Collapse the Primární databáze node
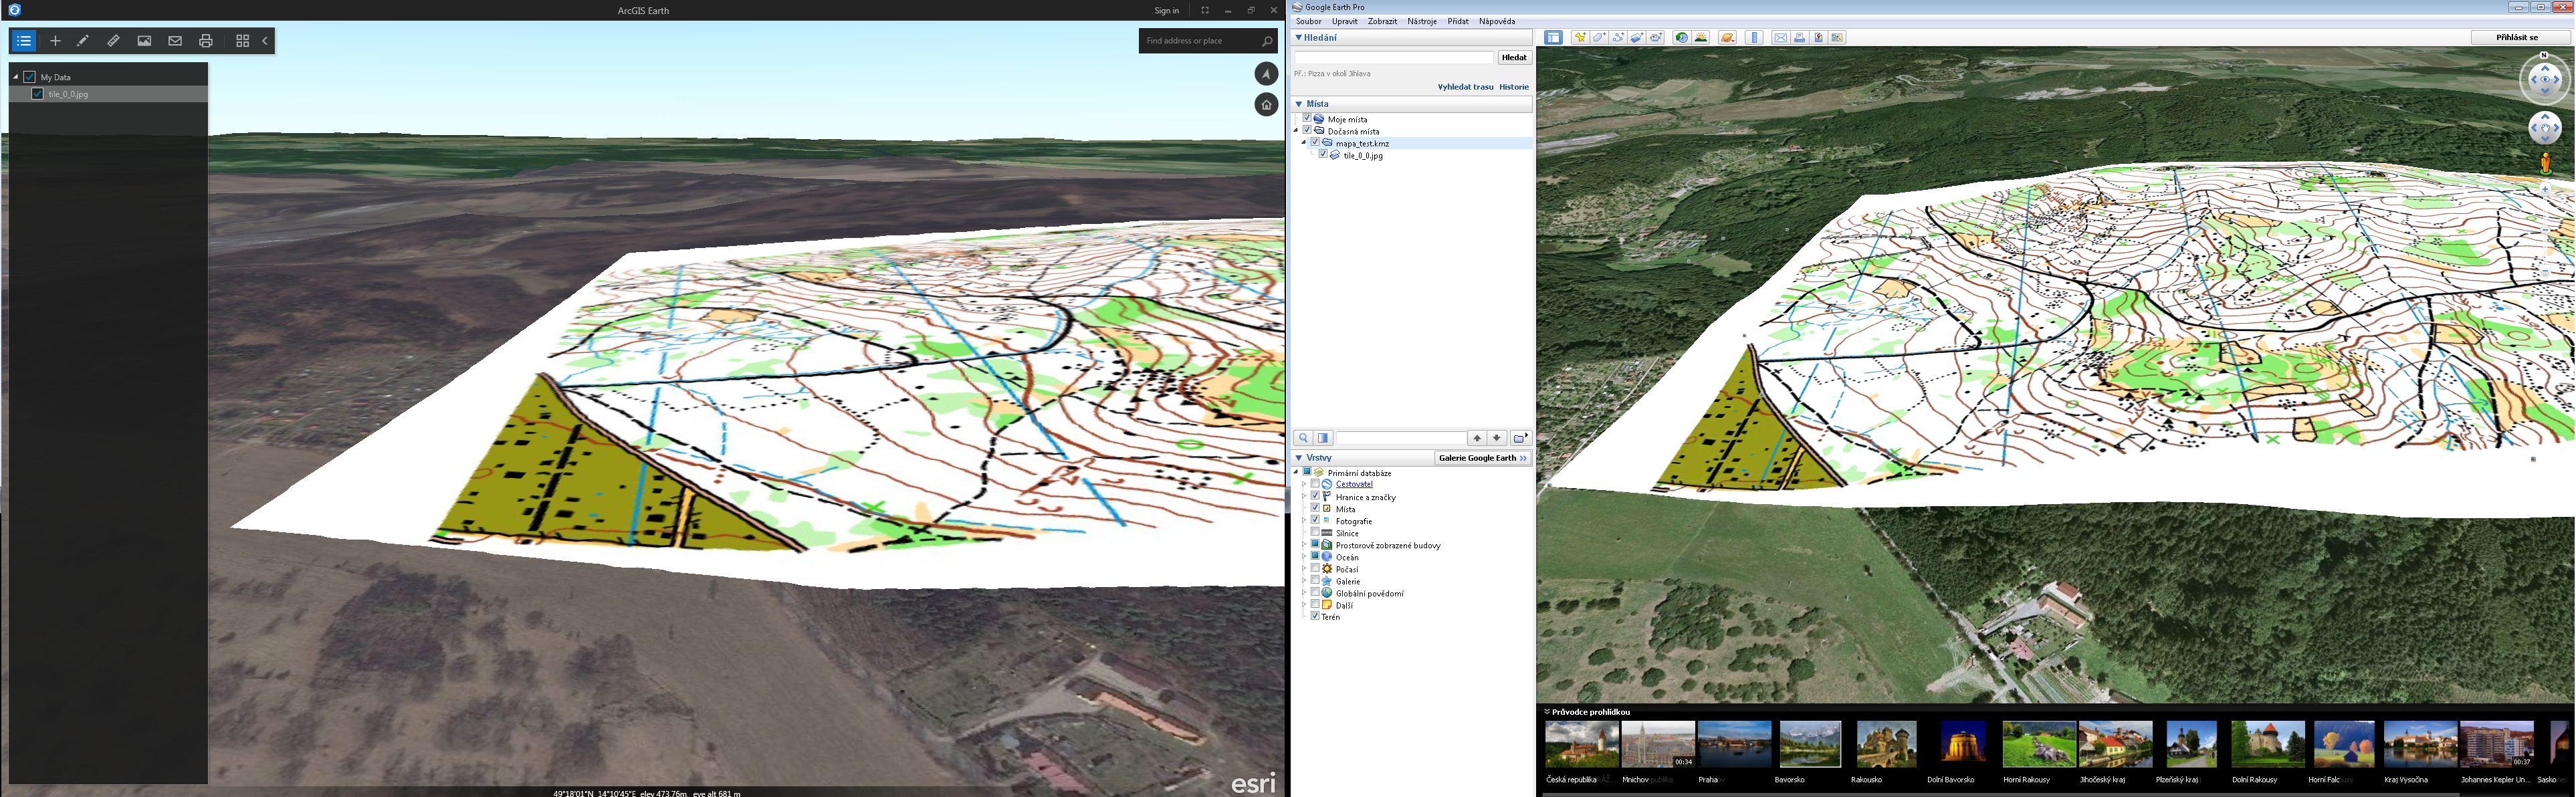Image resolution: width=2576 pixels, height=797 pixels. (x=1296, y=473)
